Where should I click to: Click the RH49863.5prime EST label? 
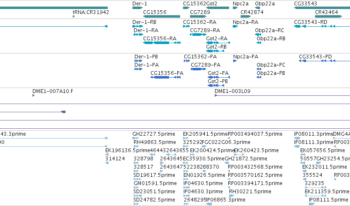(x=155, y=142)
